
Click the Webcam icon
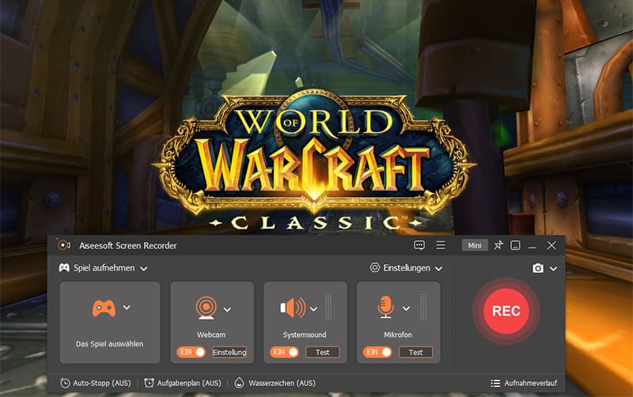(207, 308)
